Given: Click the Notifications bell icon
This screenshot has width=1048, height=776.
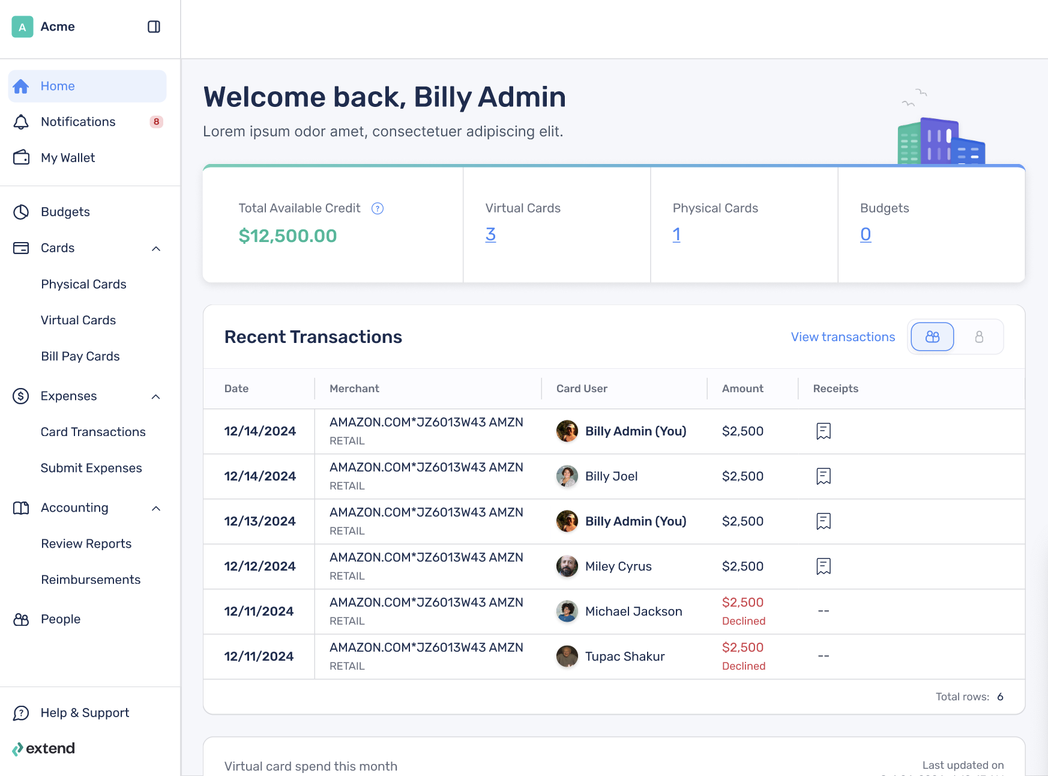Looking at the screenshot, I should click(x=21, y=122).
